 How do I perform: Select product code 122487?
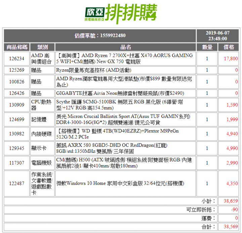(x=17, y=184)
